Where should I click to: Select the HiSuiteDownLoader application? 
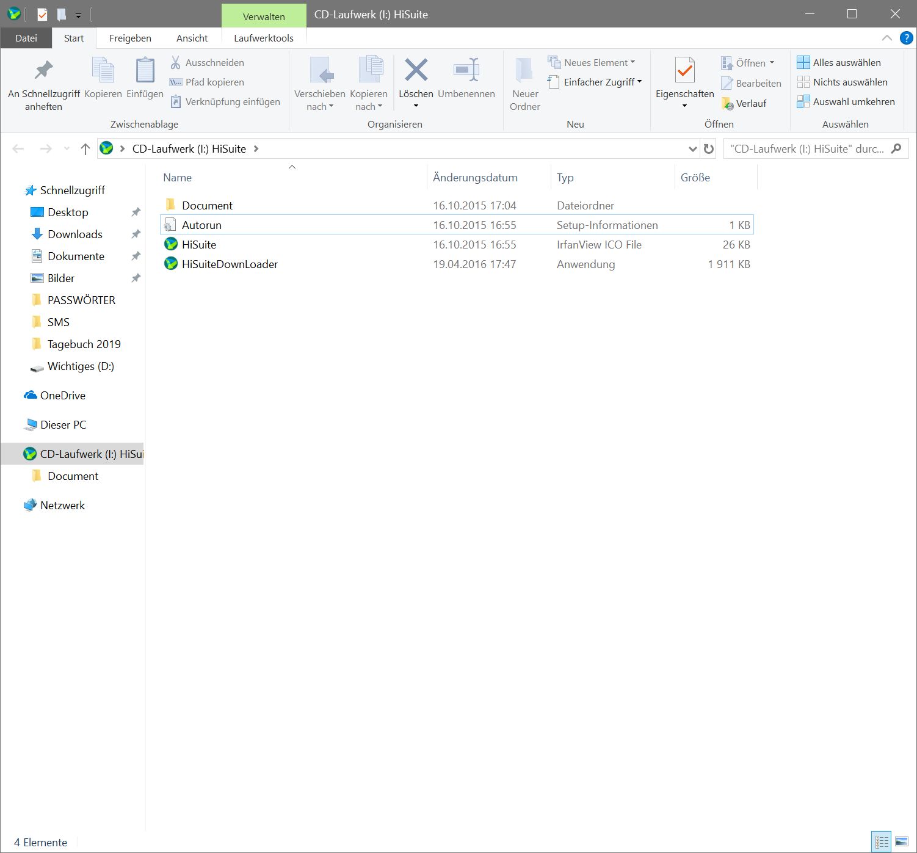[x=456, y=264]
